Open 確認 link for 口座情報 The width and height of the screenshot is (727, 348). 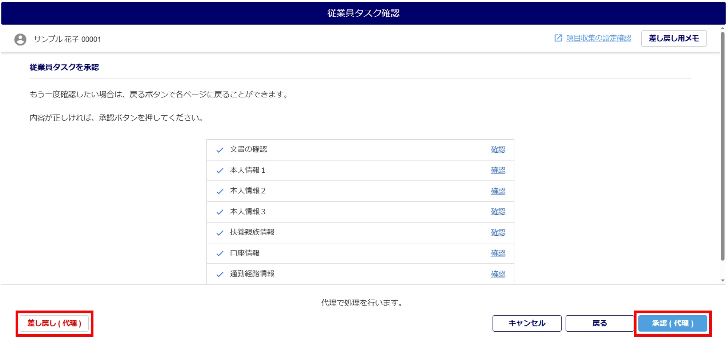tap(498, 253)
